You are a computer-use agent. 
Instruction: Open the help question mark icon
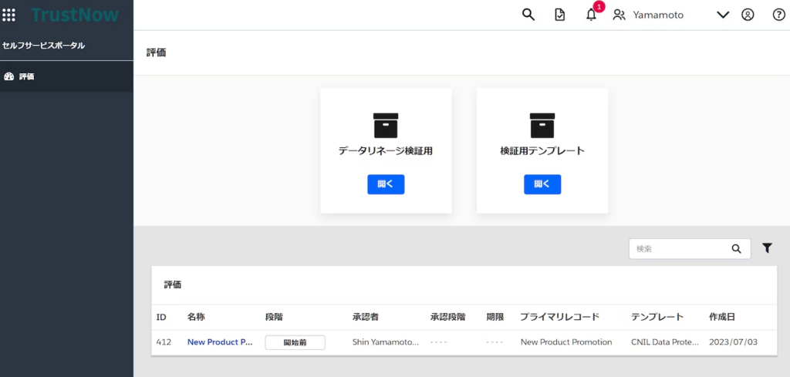(x=778, y=15)
